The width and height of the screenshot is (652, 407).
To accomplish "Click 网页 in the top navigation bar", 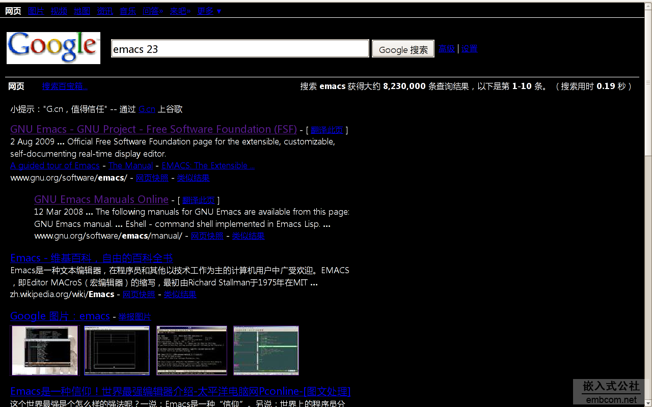I will coord(13,11).
